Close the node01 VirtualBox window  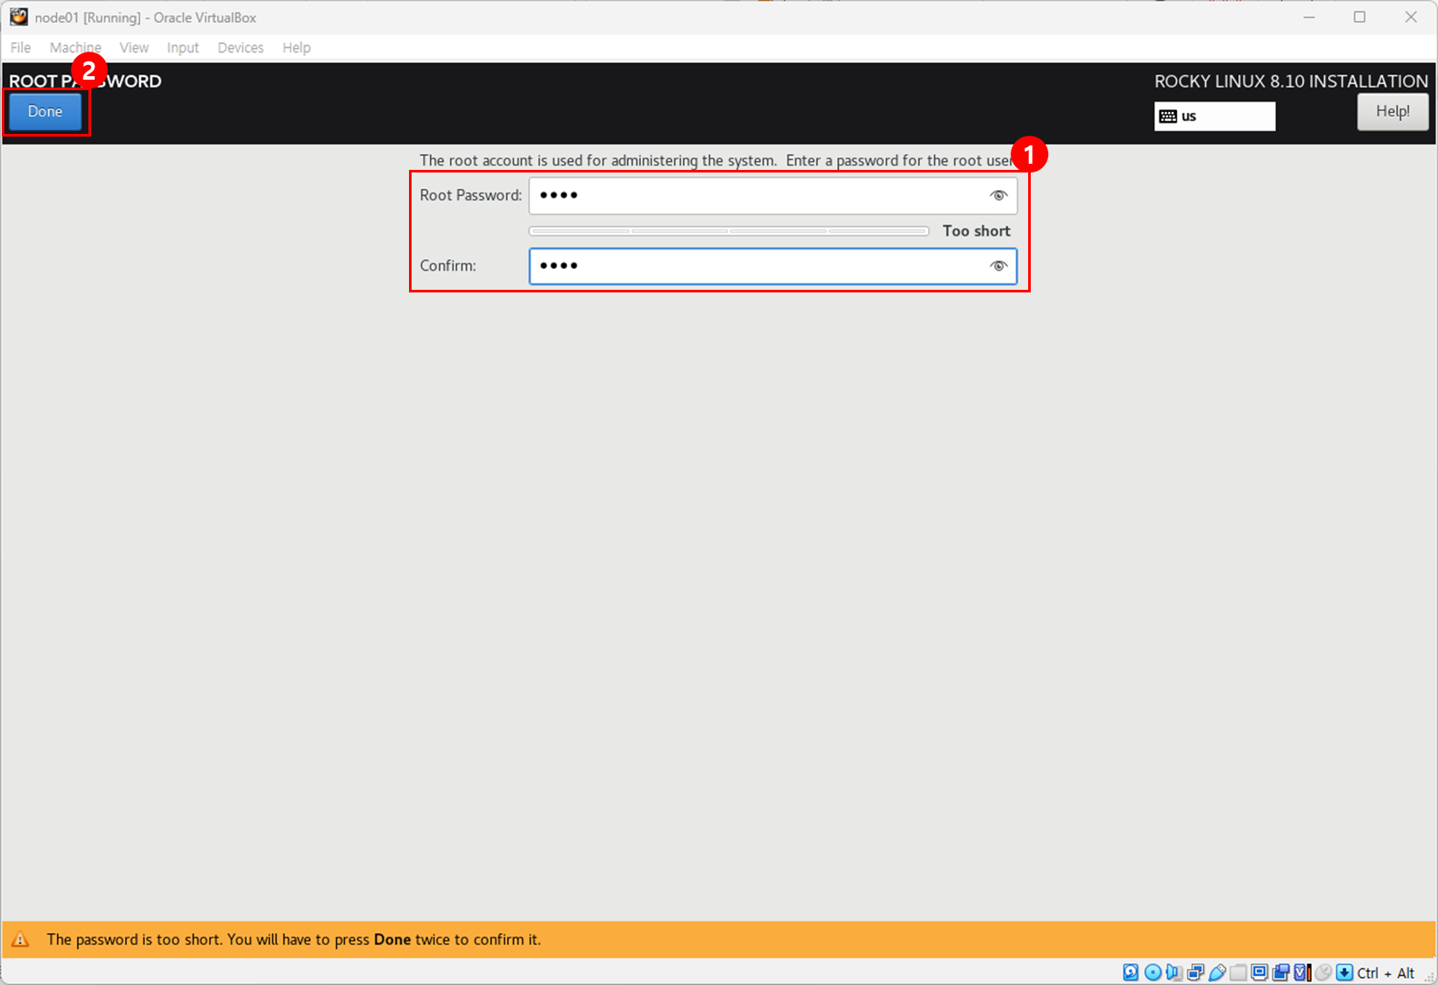[x=1411, y=17]
